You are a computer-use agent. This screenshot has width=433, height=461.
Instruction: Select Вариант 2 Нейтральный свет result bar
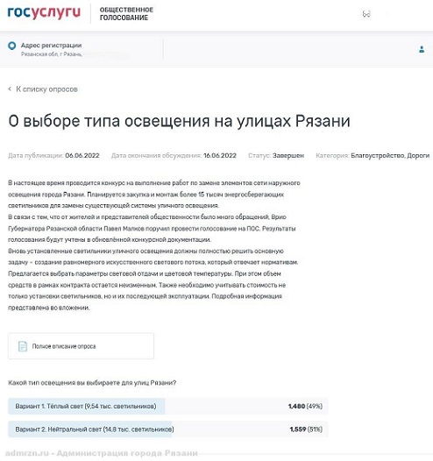[167, 429]
